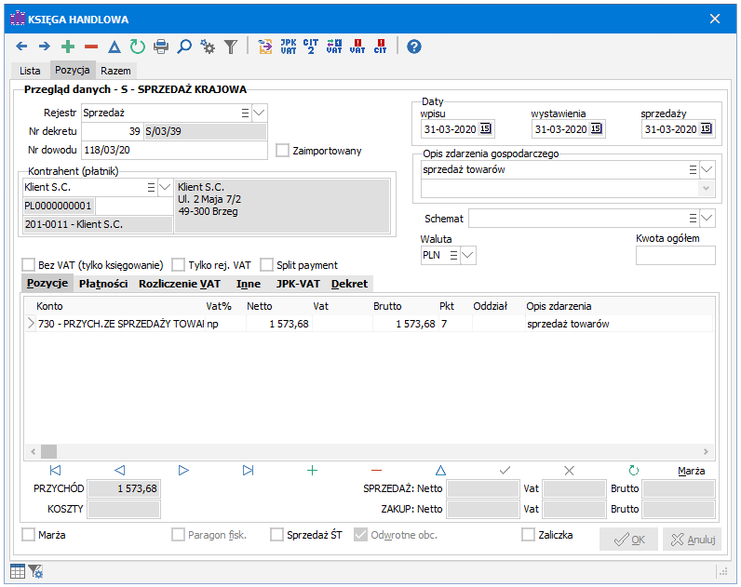Enable Tylko rej. VAT checkbox

[x=178, y=265]
